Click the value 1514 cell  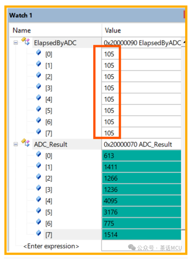[141, 235]
